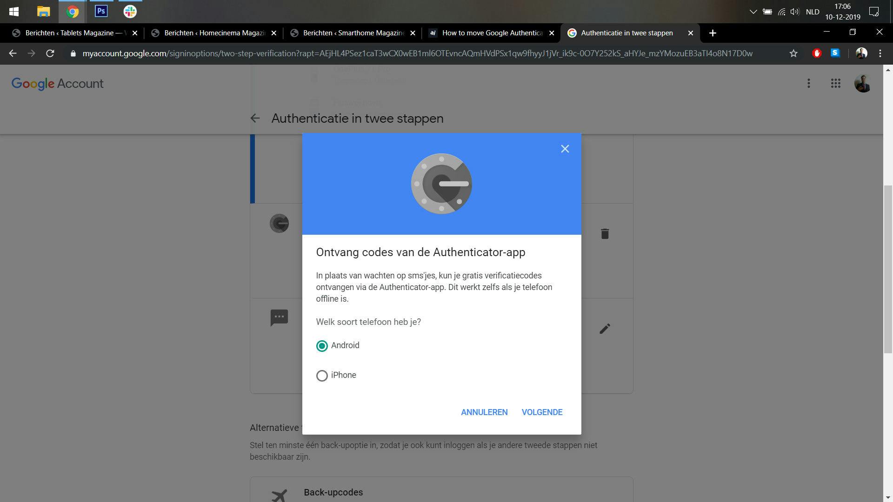
Task: Open Chrome's three-dot menu
Action: point(880,53)
